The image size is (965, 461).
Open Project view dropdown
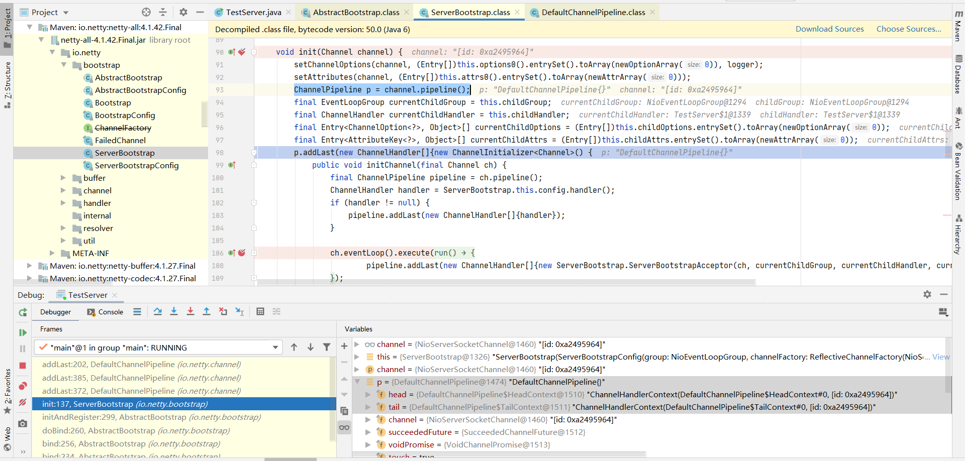pyautogui.click(x=44, y=12)
